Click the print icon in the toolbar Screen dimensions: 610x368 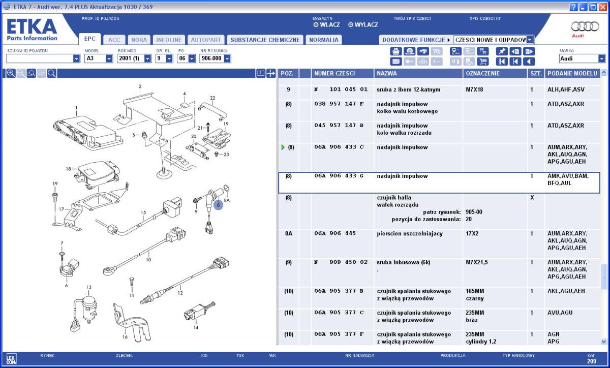(396, 51)
